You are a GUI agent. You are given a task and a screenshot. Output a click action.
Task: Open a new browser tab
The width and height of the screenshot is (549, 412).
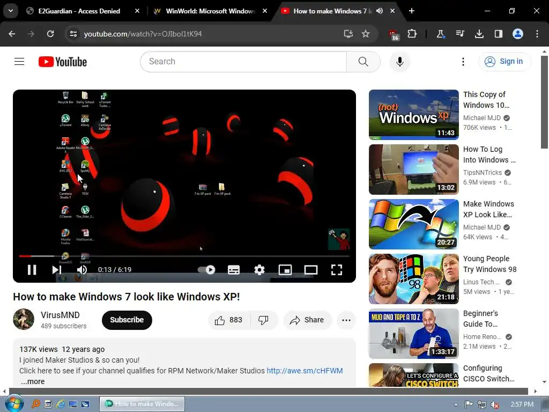pos(412,11)
